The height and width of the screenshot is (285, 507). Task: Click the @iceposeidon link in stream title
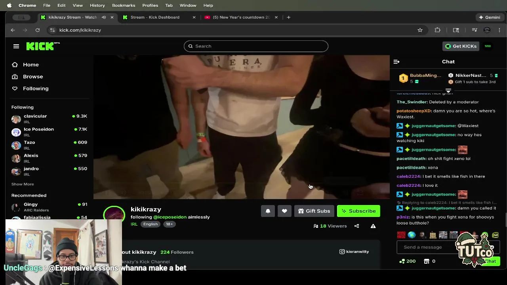pos(170,217)
